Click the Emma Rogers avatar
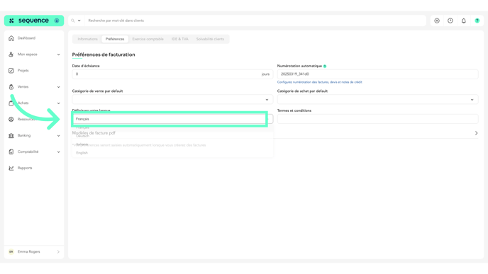The width and height of the screenshot is (488, 274). click(x=11, y=251)
